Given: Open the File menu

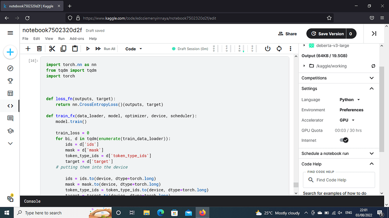Looking at the screenshot, I should (25, 38).
